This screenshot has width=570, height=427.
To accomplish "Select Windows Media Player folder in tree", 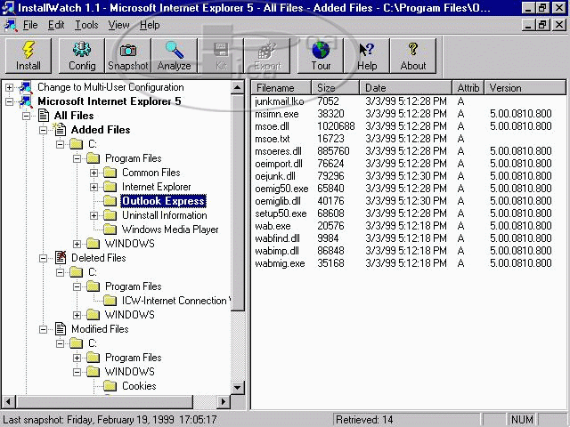I will pyautogui.click(x=169, y=230).
